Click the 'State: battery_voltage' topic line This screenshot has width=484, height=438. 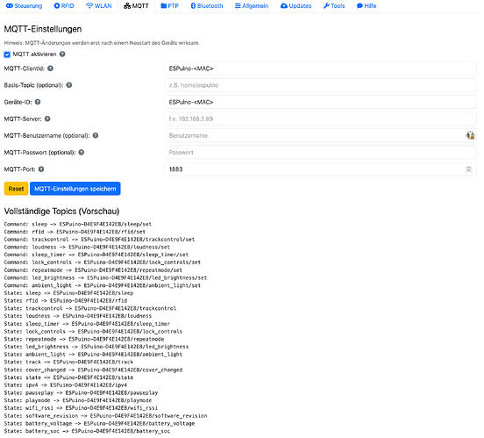[x=99, y=423]
